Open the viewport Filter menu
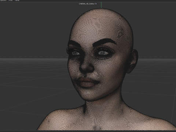 point(11,0)
